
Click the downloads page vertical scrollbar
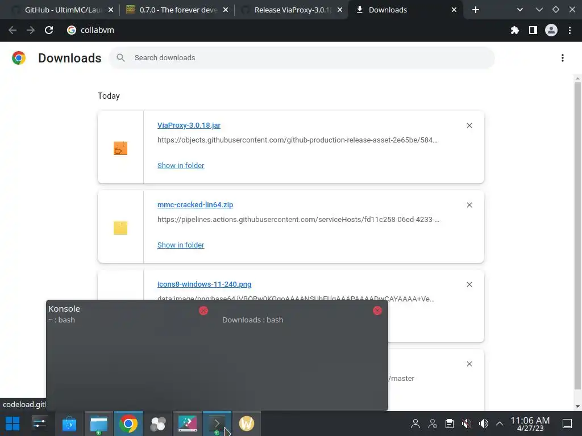(x=577, y=236)
